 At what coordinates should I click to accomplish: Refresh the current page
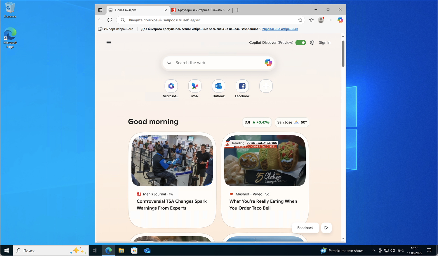point(110,20)
